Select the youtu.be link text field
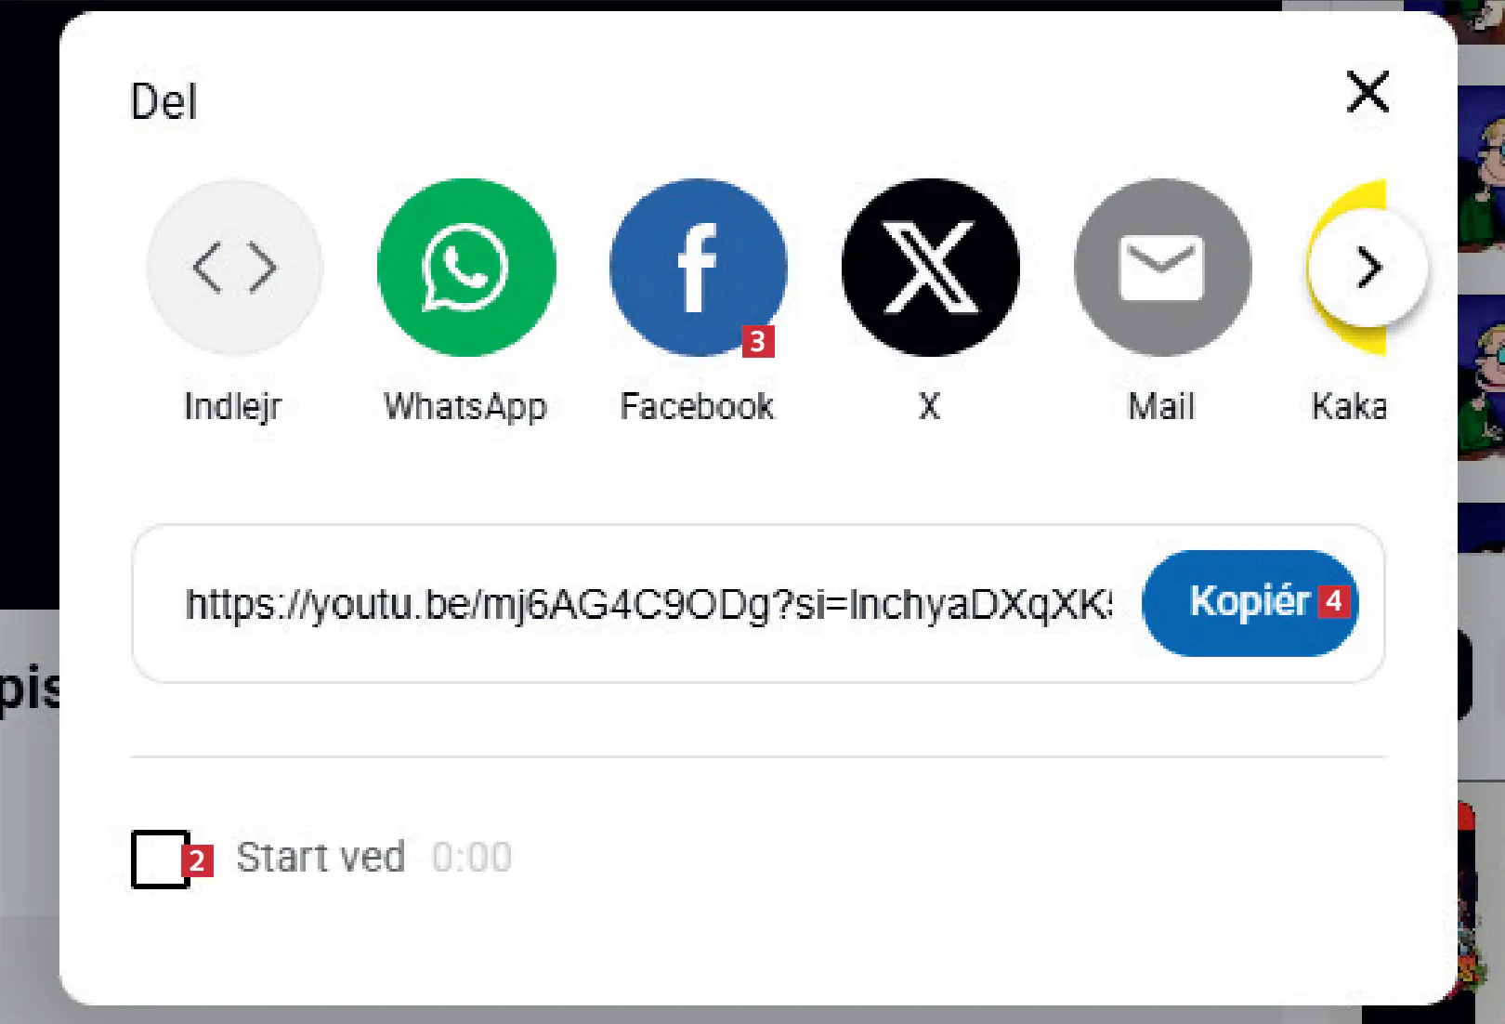Screen dimensions: 1505x1024 pos(648,604)
